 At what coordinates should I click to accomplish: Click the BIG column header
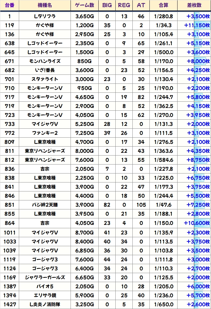[107, 5]
